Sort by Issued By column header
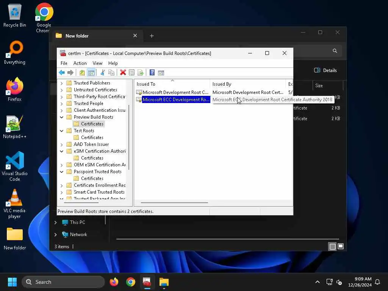 [248, 84]
